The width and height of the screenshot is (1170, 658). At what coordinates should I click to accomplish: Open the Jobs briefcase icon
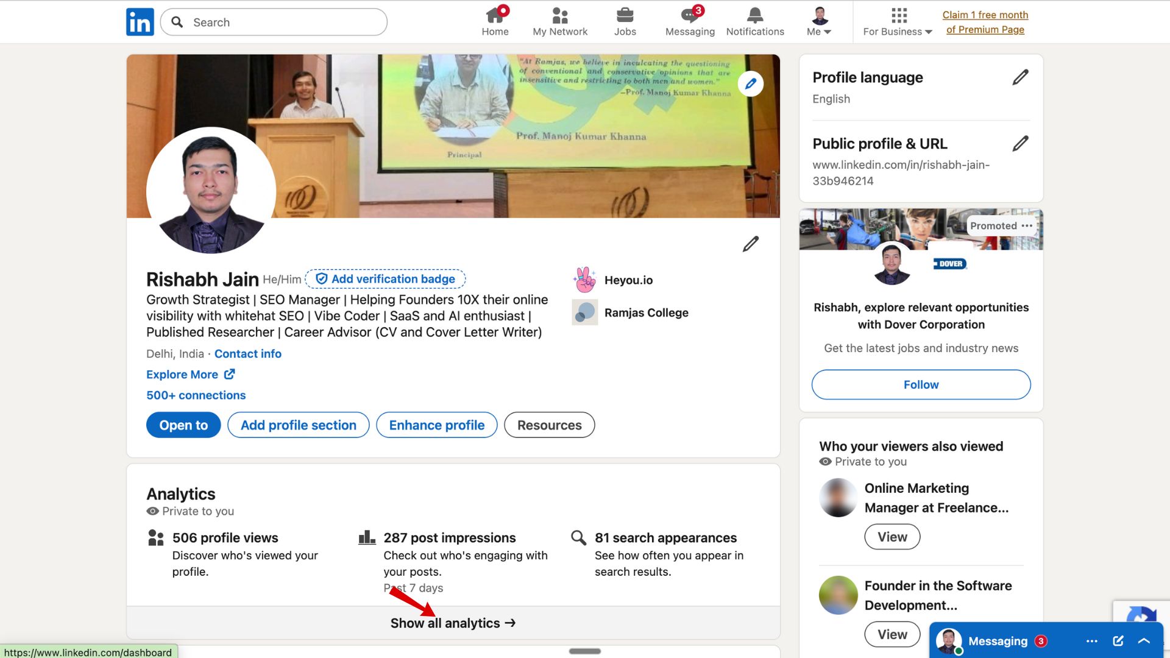click(x=625, y=22)
